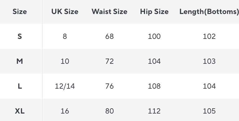This screenshot has width=239, height=121.
Task: Click the S size row label
Action: click(20, 36)
